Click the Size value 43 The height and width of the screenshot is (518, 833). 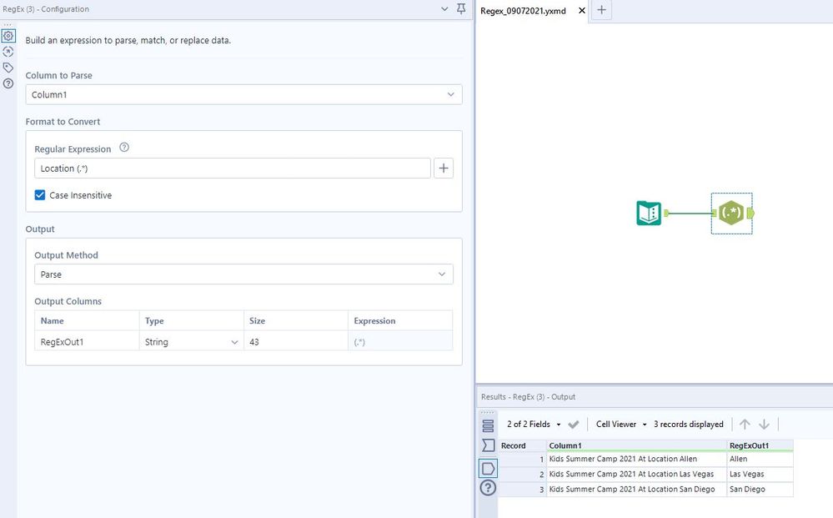pyautogui.click(x=296, y=342)
